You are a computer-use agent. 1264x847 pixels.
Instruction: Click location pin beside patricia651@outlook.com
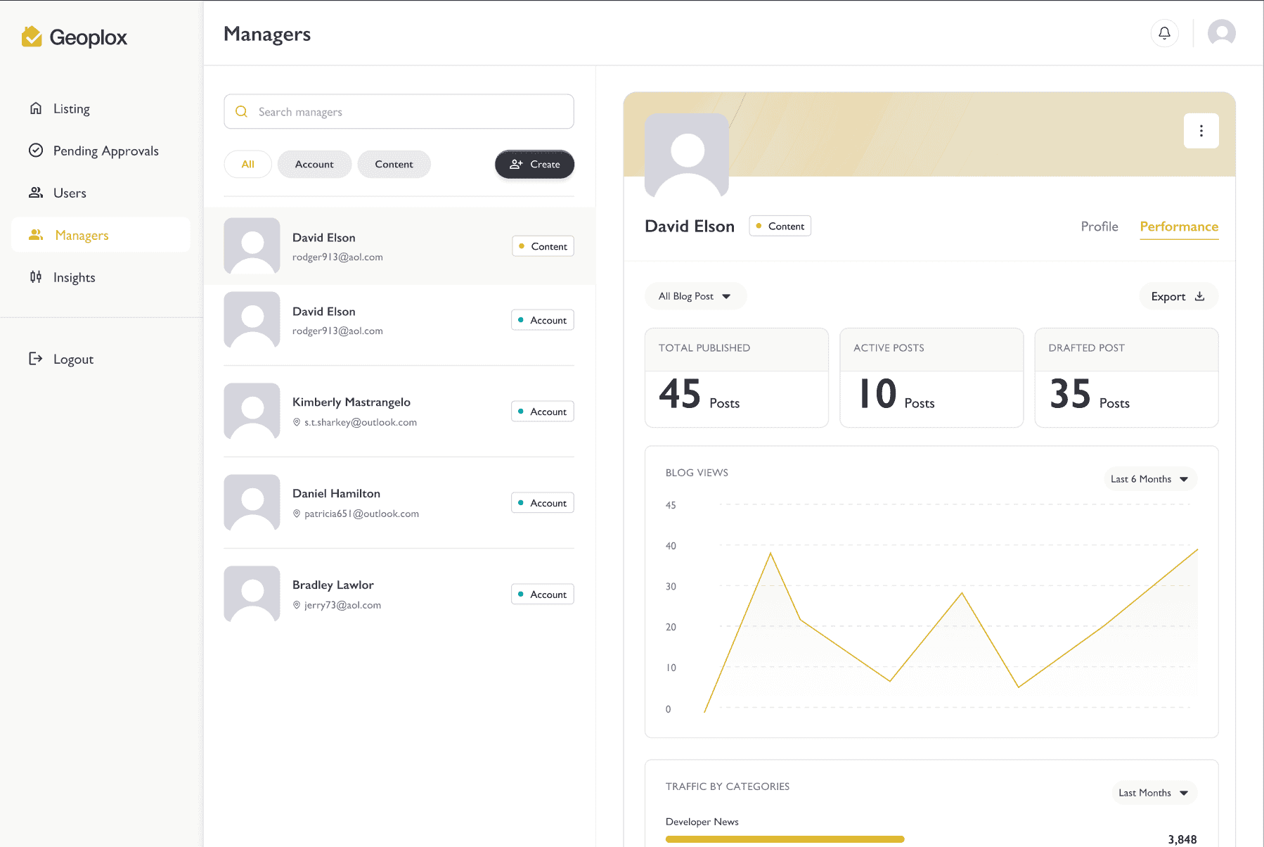297,514
